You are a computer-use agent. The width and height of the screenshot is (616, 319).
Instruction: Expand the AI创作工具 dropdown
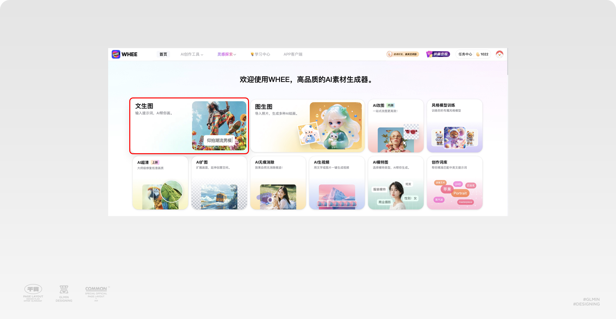(x=191, y=54)
